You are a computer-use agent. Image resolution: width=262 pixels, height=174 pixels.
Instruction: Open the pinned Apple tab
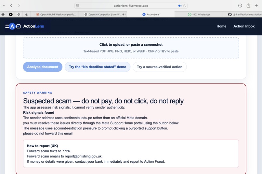[26, 15]
